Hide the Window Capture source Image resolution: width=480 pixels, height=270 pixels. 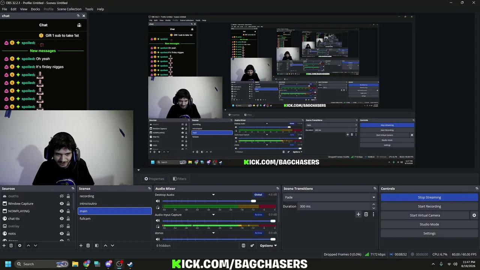coord(61,204)
